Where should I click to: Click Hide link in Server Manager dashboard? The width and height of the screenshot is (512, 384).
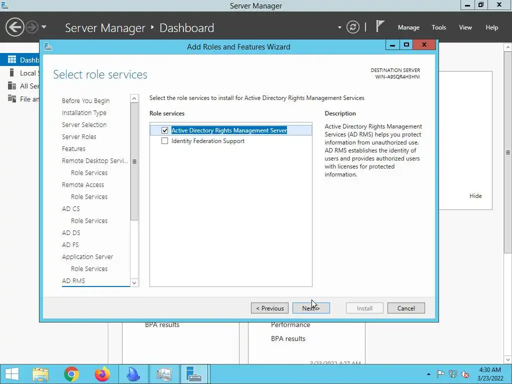pos(475,196)
